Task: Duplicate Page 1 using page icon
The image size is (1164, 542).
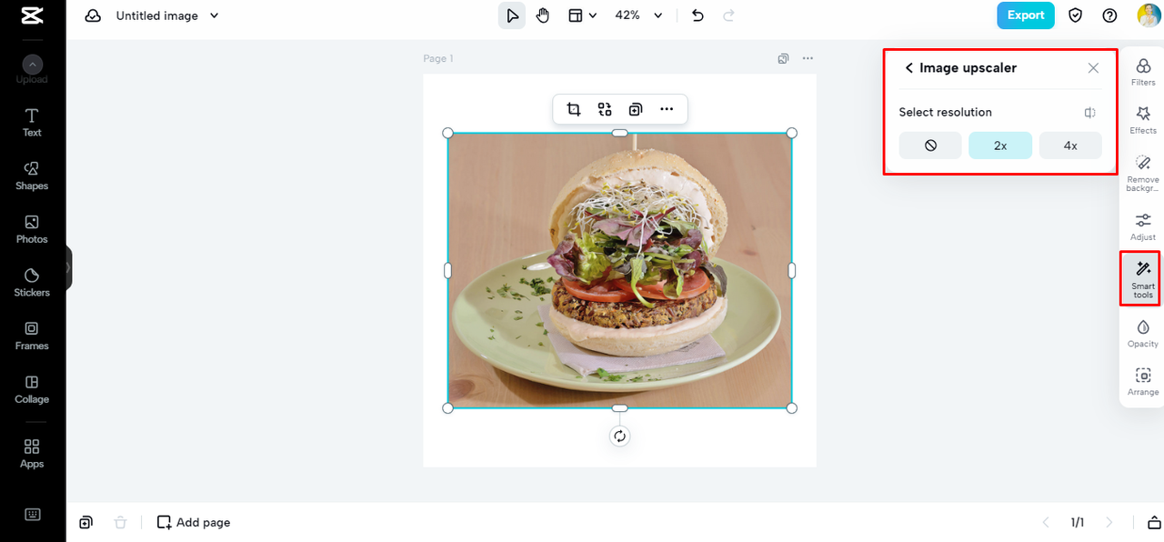Action: (783, 59)
